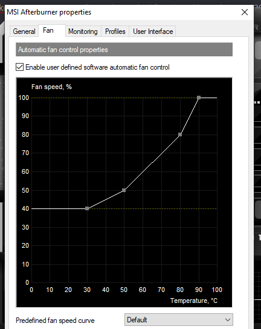Open the Monitoring tab
Image resolution: width=261 pixels, height=329 pixels.
coord(83,32)
